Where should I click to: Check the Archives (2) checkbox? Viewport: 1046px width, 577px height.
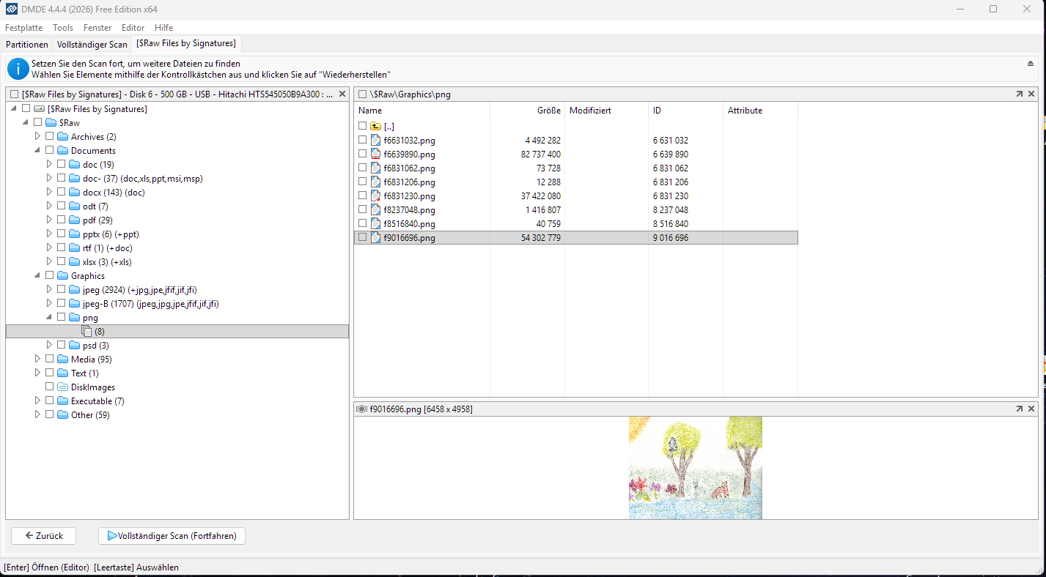[x=50, y=136]
